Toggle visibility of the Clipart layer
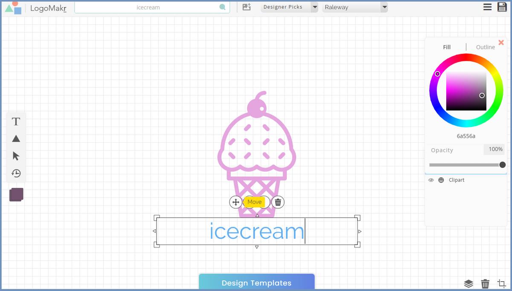The width and height of the screenshot is (512, 291). [431, 180]
